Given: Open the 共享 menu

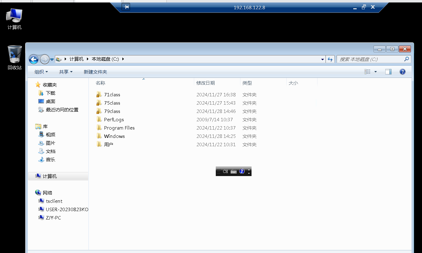Looking at the screenshot, I should click(x=66, y=72).
